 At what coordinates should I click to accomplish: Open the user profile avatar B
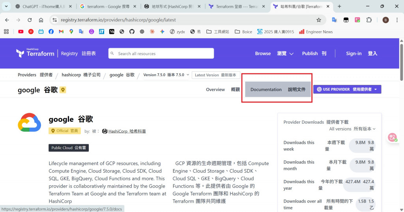(x=385, y=20)
